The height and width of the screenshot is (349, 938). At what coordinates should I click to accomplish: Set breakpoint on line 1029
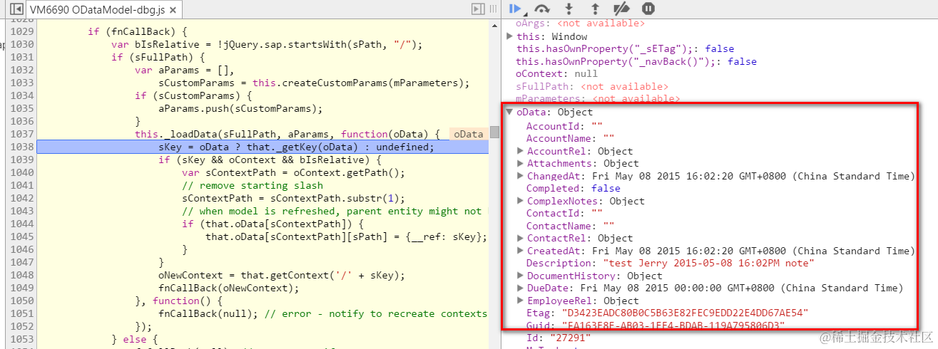pyautogui.click(x=22, y=31)
